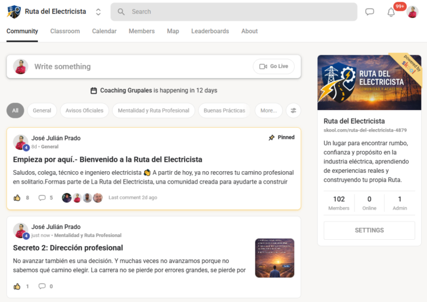
Task: Open the feed sort filter sliders icon
Action: [x=294, y=110]
